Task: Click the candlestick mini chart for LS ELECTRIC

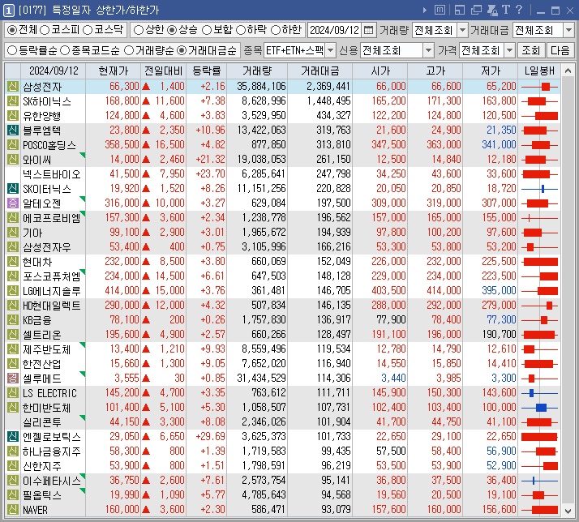Action: point(539,393)
